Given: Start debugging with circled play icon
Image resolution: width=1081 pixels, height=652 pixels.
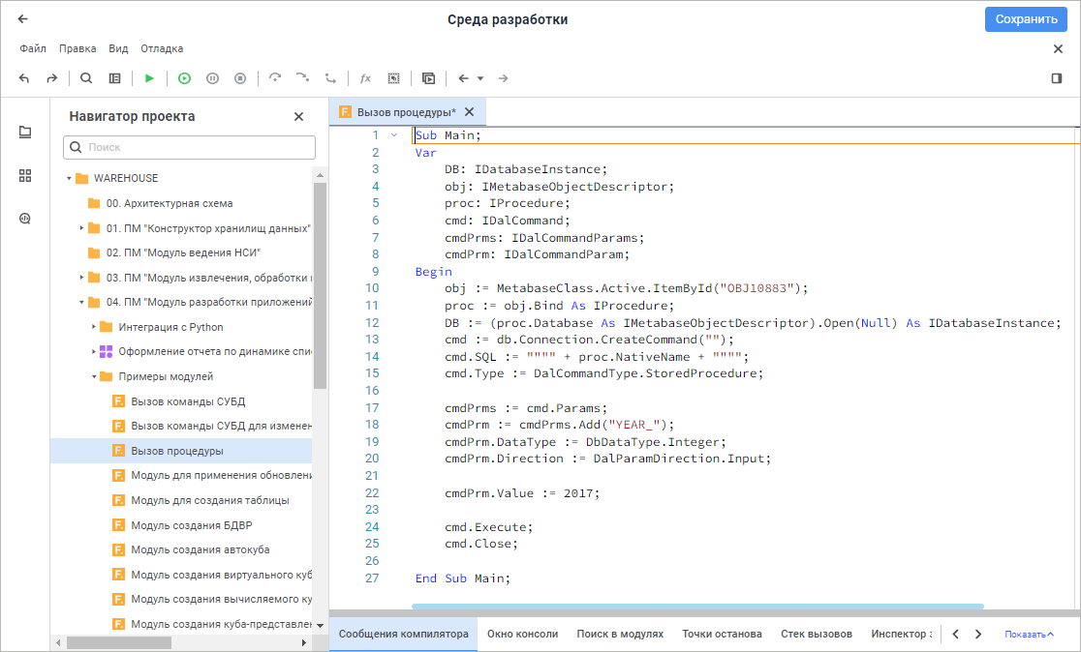Looking at the screenshot, I should coord(184,78).
